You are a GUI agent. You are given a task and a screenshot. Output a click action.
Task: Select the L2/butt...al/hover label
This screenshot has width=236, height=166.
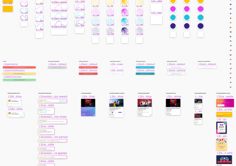pos(145,71)
